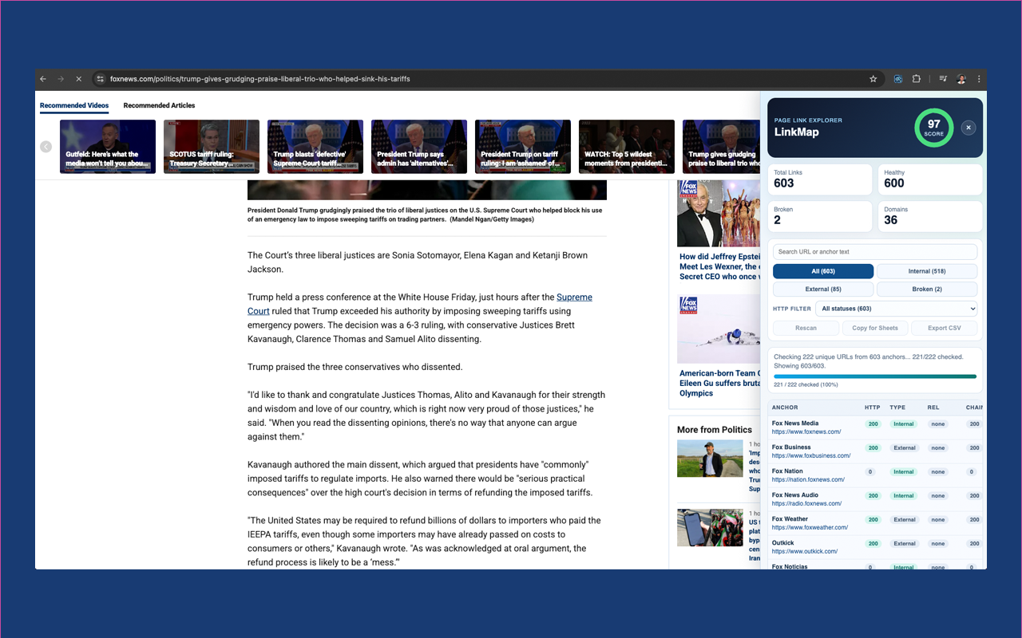This screenshot has height=638, width=1022.
Task: Open the media controls toolbar icon
Action: [x=943, y=79]
